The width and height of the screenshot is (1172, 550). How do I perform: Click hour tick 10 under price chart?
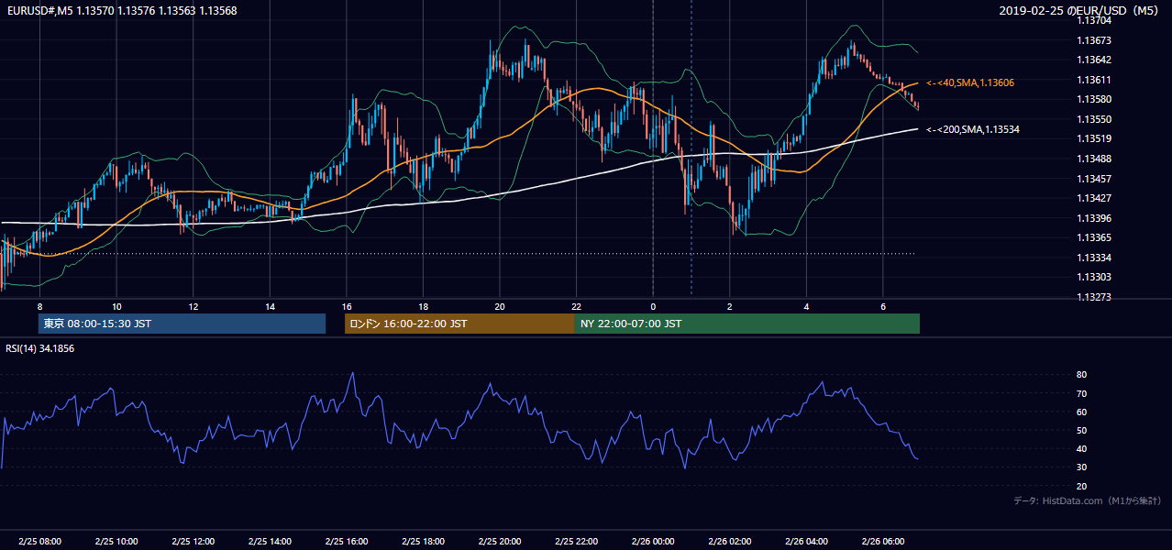tap(116, 306)
